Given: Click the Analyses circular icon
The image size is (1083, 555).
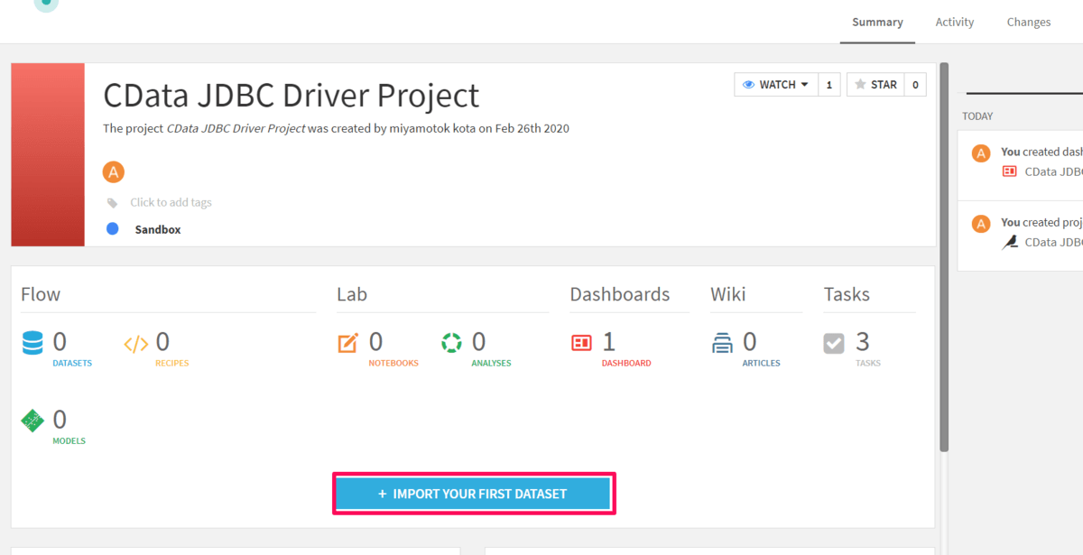Looking at the screenshot, I should tap(451, 343).
